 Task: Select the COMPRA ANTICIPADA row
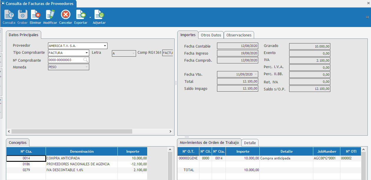coord(82,158)
